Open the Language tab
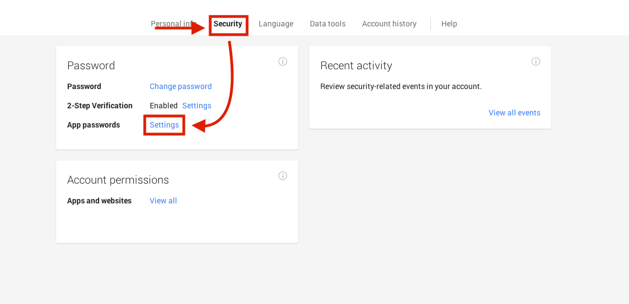The height and width of the screenshot is (304, 629). (x=276, y=24)
